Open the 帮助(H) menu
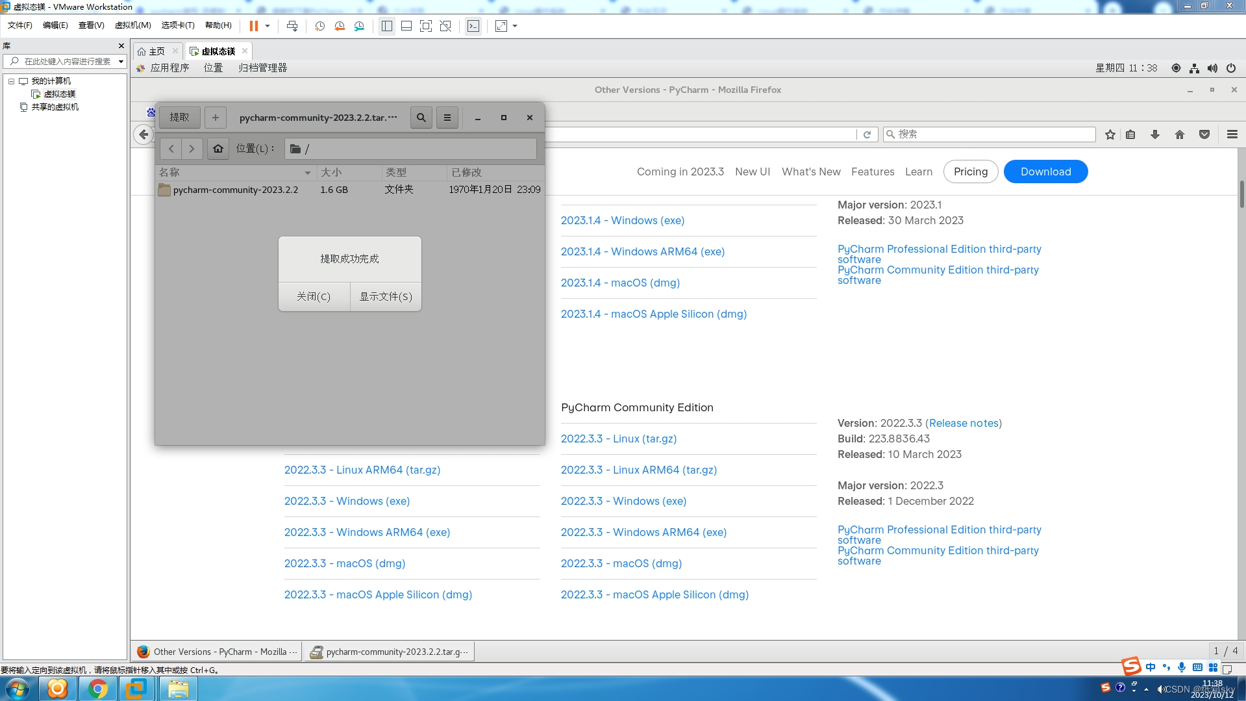The image size is (1246, 701). point(218,25)
